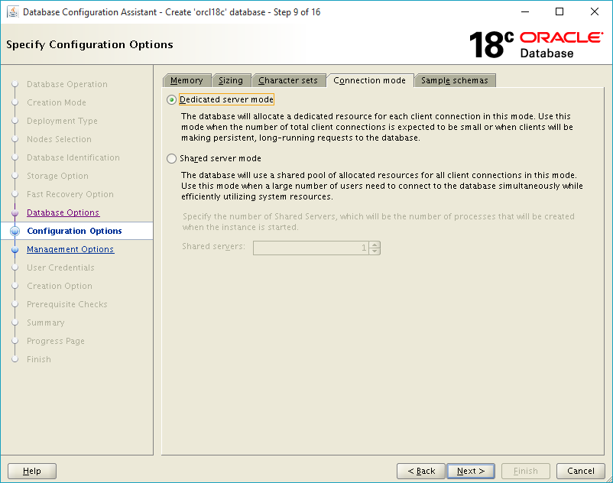The image size is (613, 483).
Task: Go to Database Options step link
Action: tap(63, 212)
